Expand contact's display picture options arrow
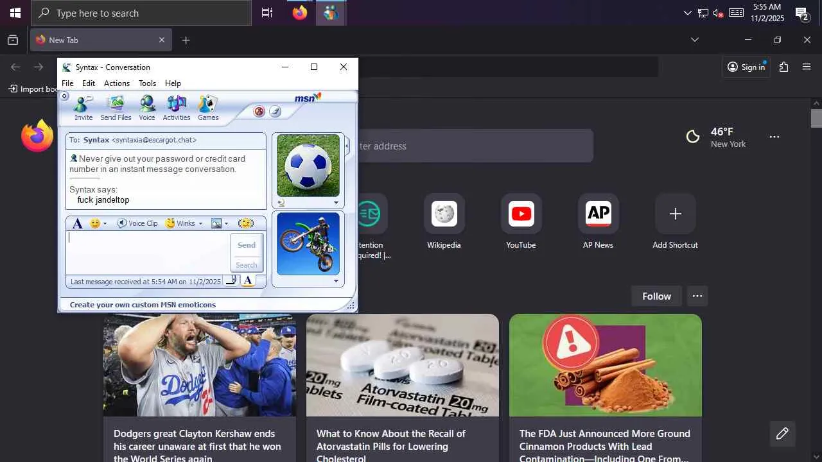This screenshot has height=462, width=822. [336, 203]
